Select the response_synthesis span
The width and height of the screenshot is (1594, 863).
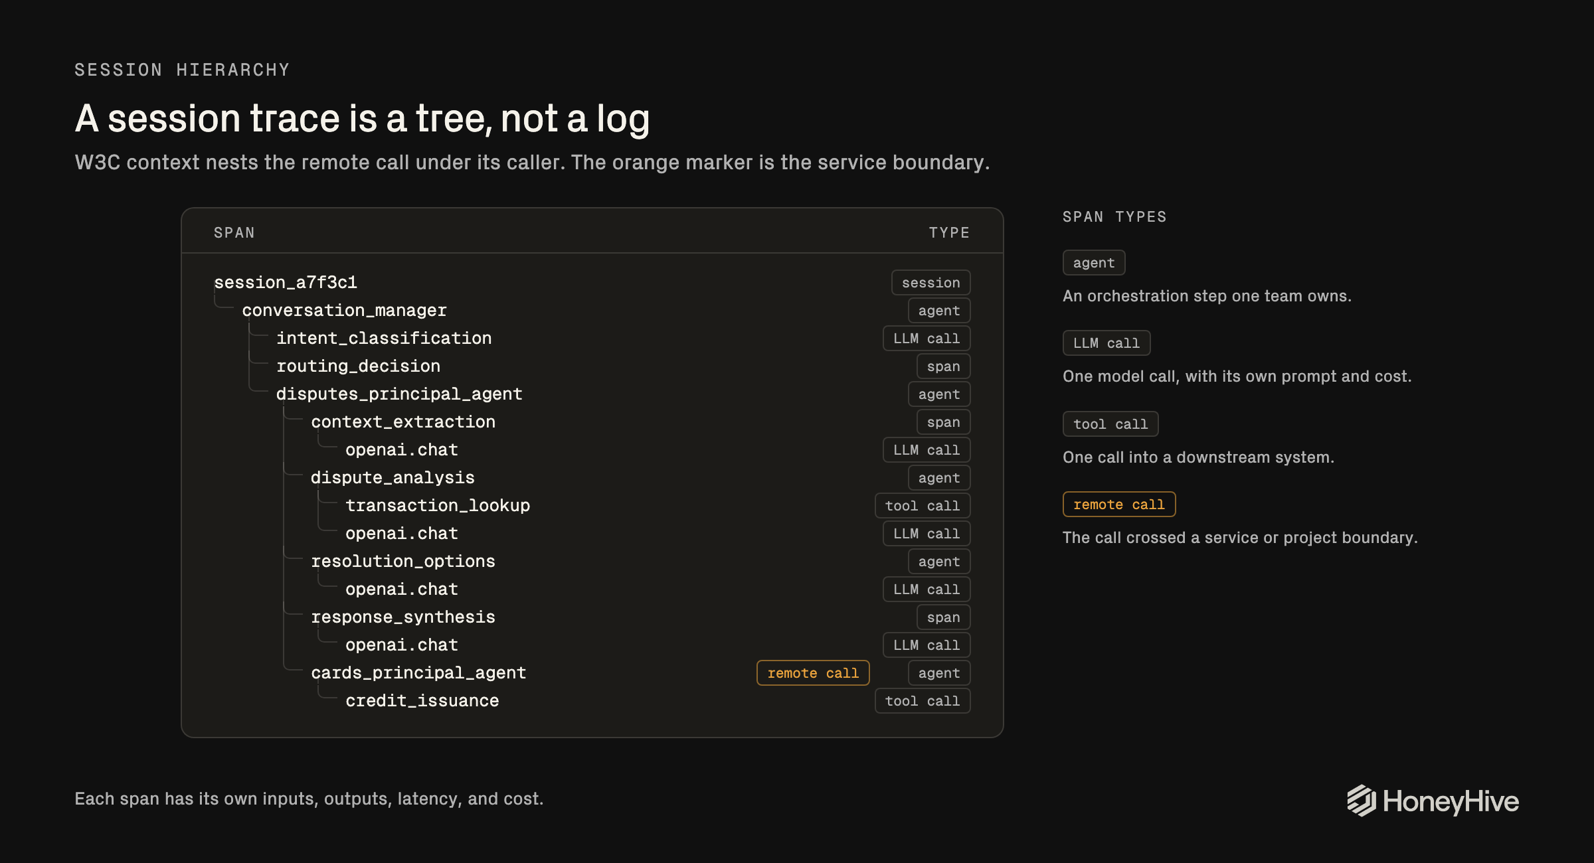pos(403,617)
